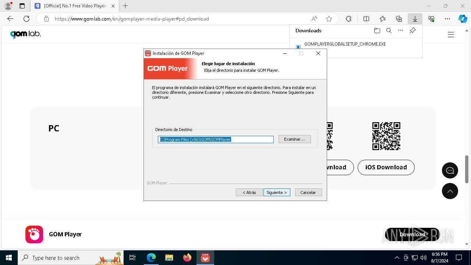Open the Favorites list icon
The image size is (471, 265).
pos(383,19)
